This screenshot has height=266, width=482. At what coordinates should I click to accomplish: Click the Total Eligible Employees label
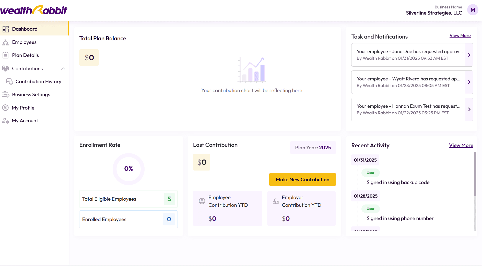(109, 199)
